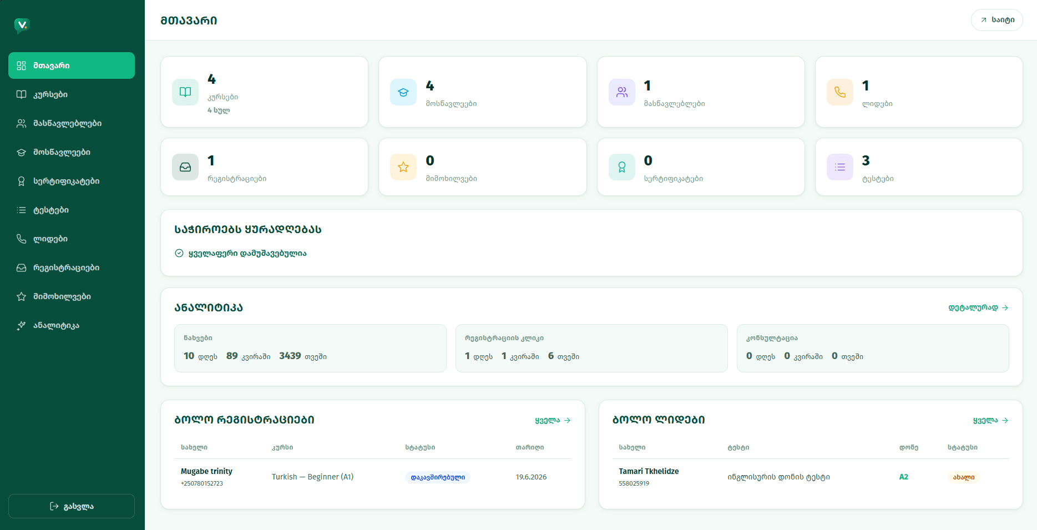Click the star icon on მიმოხილვები card
This screenshot has height=530, width=1037.
(x=403, y=167)
